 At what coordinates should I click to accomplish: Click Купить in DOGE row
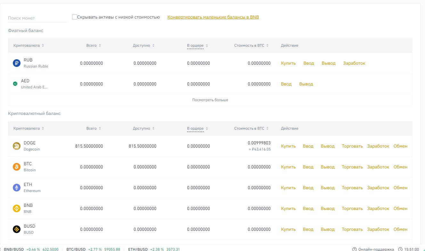(x=288, y=146)
